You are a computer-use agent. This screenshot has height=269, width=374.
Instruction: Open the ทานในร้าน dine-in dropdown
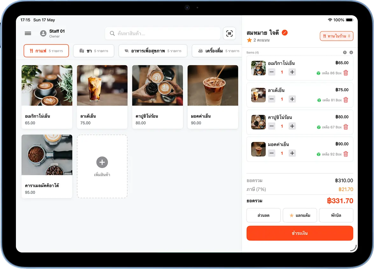336,36
